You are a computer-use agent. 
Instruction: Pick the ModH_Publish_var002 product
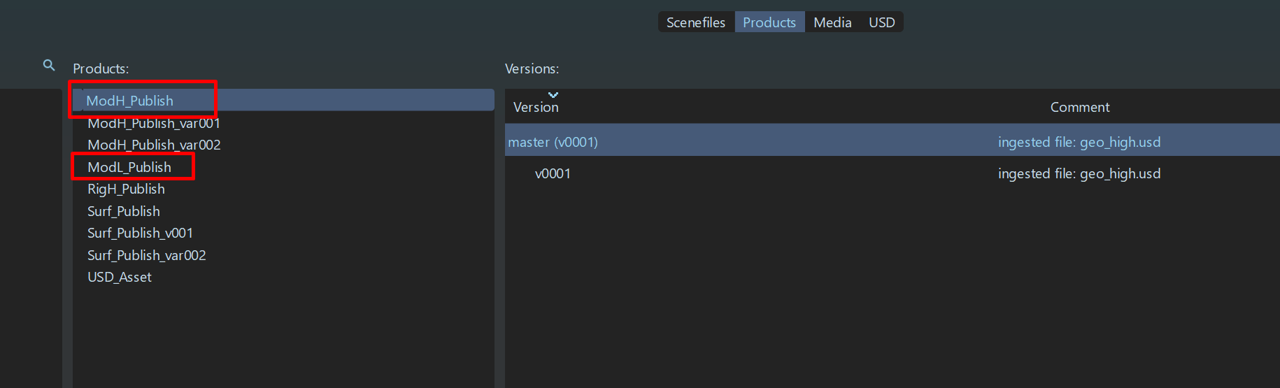154,145
